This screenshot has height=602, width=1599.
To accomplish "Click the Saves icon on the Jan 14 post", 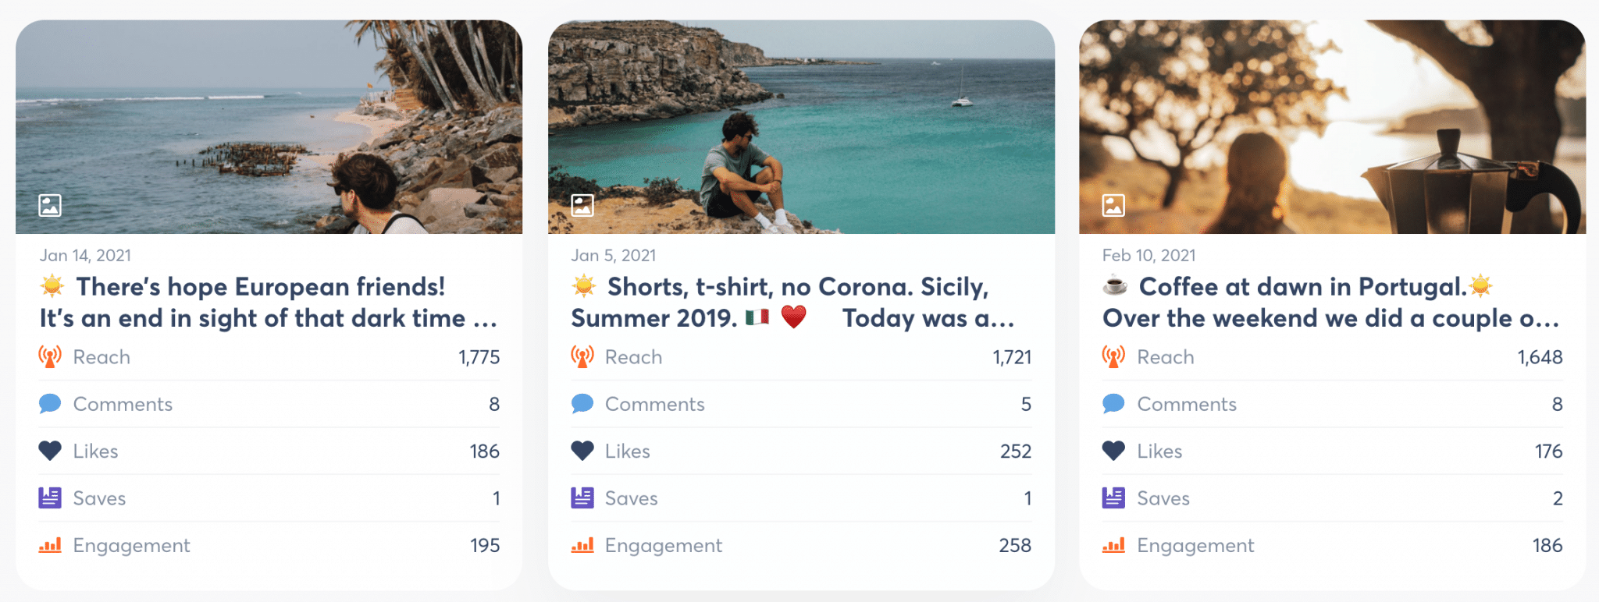I will [50, 498].
